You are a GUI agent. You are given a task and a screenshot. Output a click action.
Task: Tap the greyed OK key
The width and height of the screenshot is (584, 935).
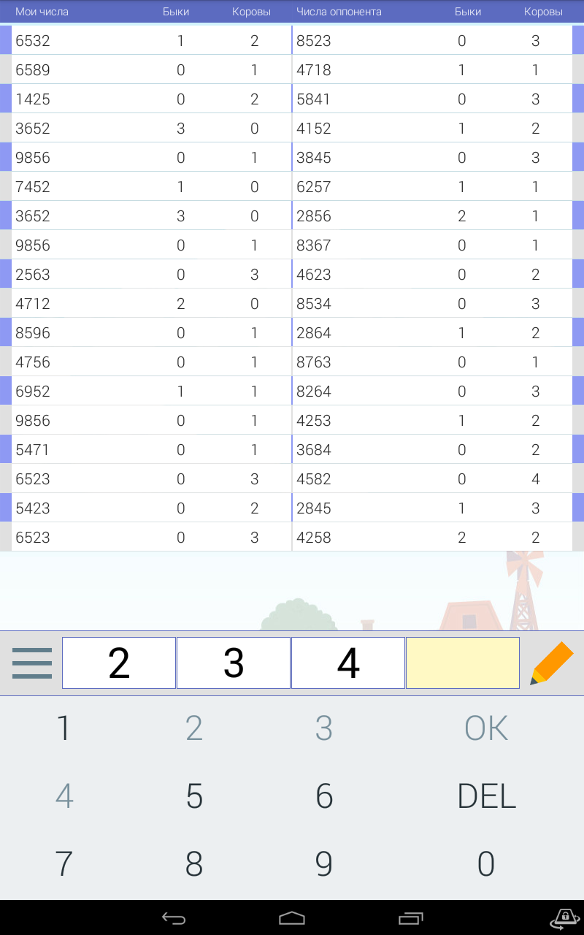click(x=486, y=728)
